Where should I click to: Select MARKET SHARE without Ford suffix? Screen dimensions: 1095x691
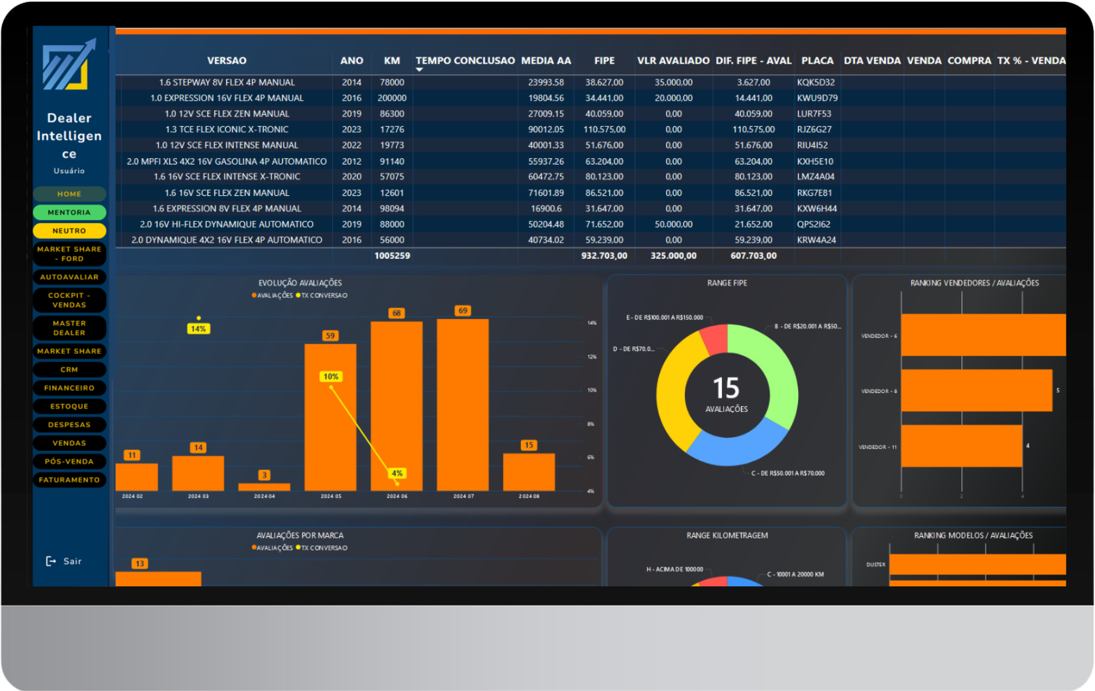69,351
